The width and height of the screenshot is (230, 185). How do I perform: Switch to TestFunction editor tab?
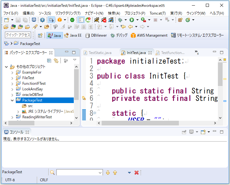[x=170, y=53]
